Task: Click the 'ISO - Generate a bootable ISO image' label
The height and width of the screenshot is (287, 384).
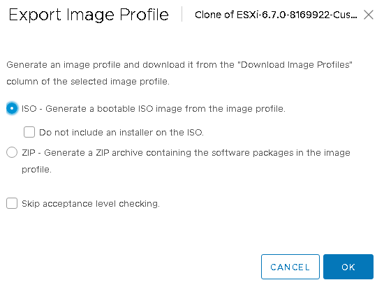Action: tap(154, 108)
